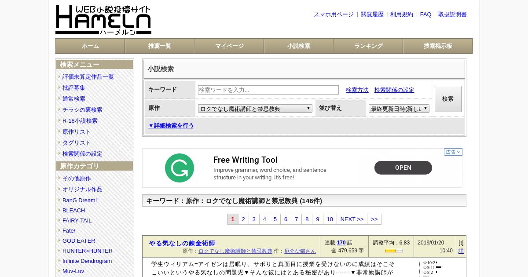The image size is (528, 277).
Task: Go to results page 4
Action: (264, 219)
